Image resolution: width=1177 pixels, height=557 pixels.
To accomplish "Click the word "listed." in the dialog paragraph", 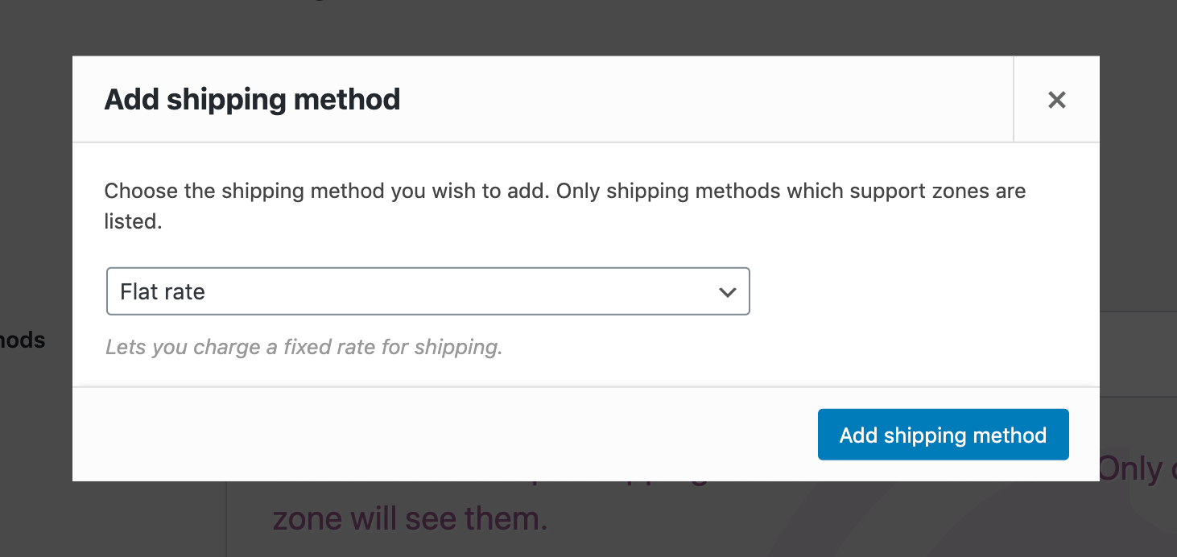I will pyautogui.click(x=133, y=221).
